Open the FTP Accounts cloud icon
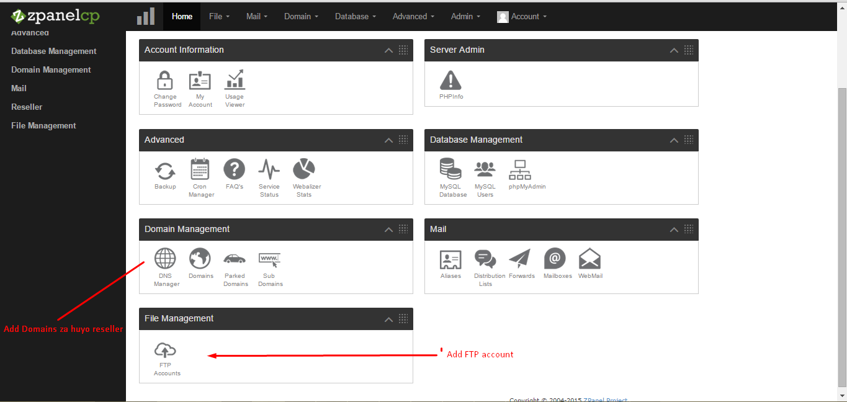Screen dimensions: 847x402 [165, 350]
